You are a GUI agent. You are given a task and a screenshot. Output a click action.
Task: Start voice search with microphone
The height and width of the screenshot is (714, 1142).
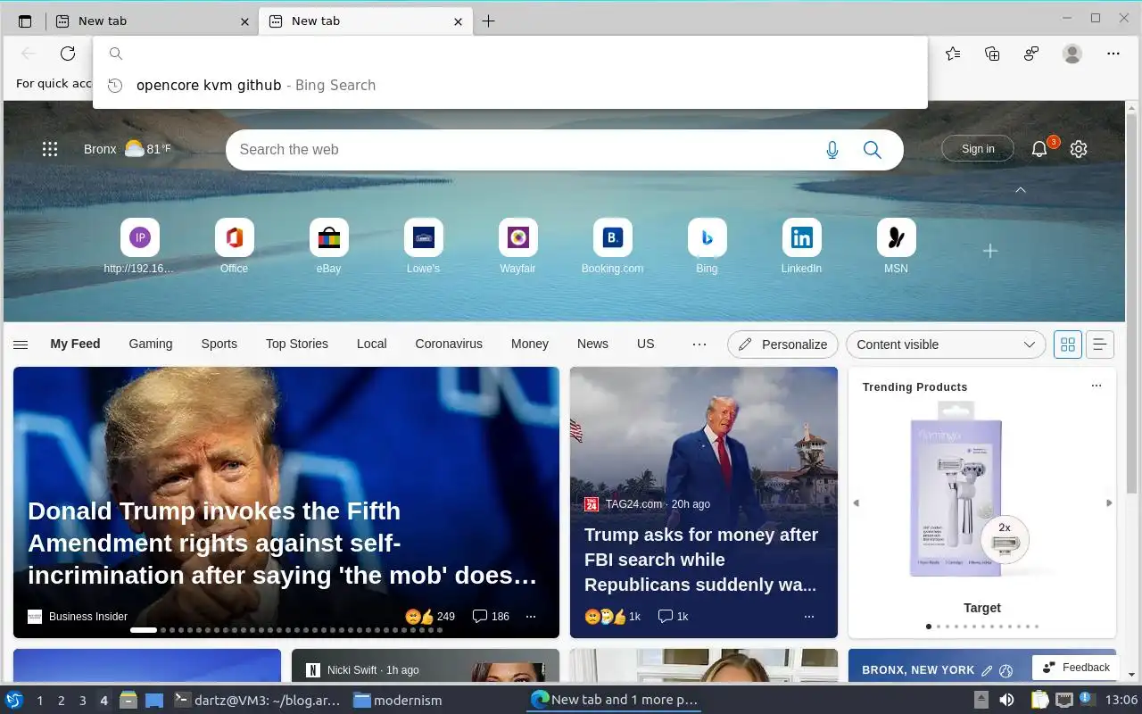pyautogui.click(x=832, y=150)
